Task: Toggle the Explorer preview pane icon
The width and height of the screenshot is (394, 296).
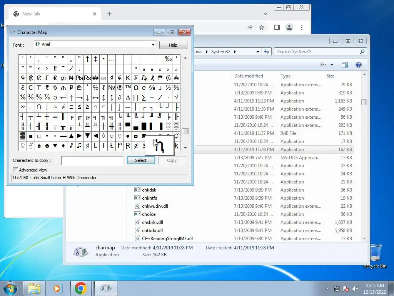Action: (x=345, y=65)
